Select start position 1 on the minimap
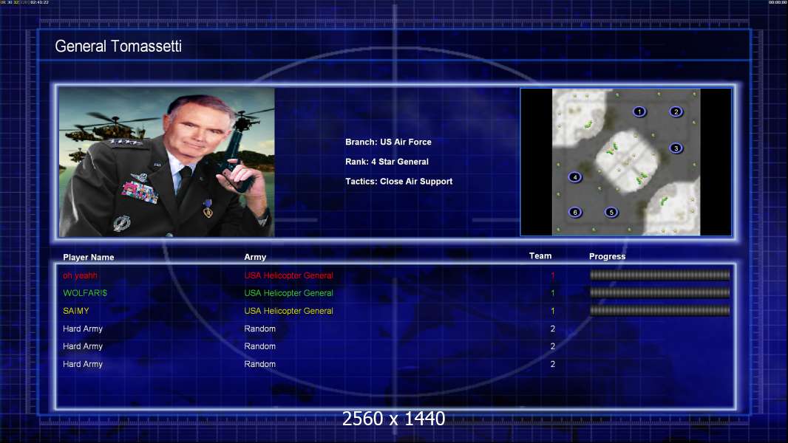This screenshot has width=788, height=443. (x=639, y=112)
